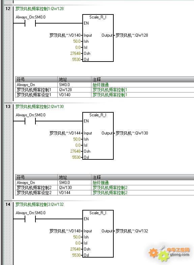Select Scale_R_I block in network 13
The height and width of the screenshot is (265, 194).
click(x=98, y=136)
